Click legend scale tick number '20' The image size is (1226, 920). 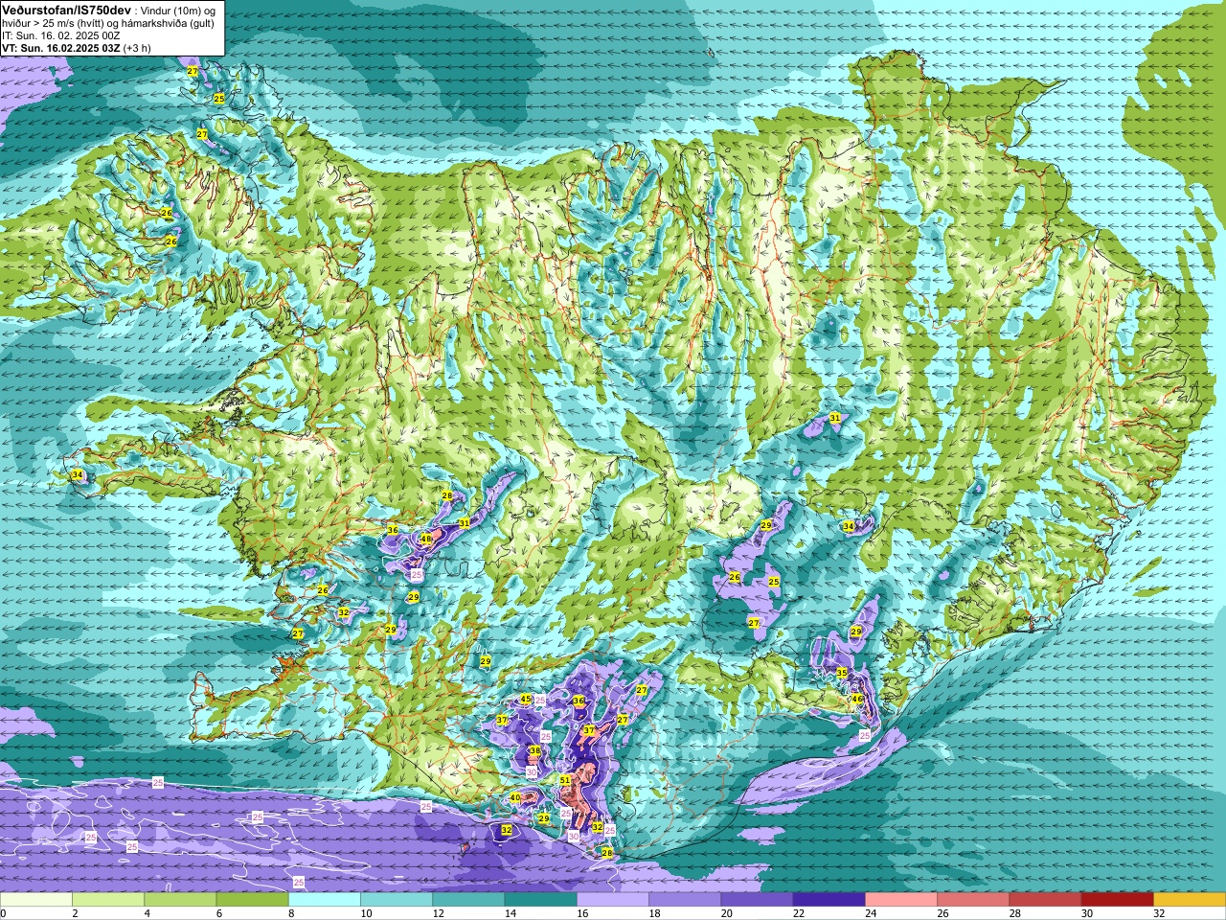(726, 913)
